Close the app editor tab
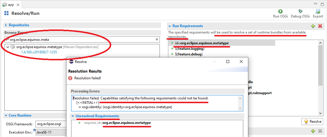Image resolution: width=327 pixels, height=137 pixels. point(18,5)
